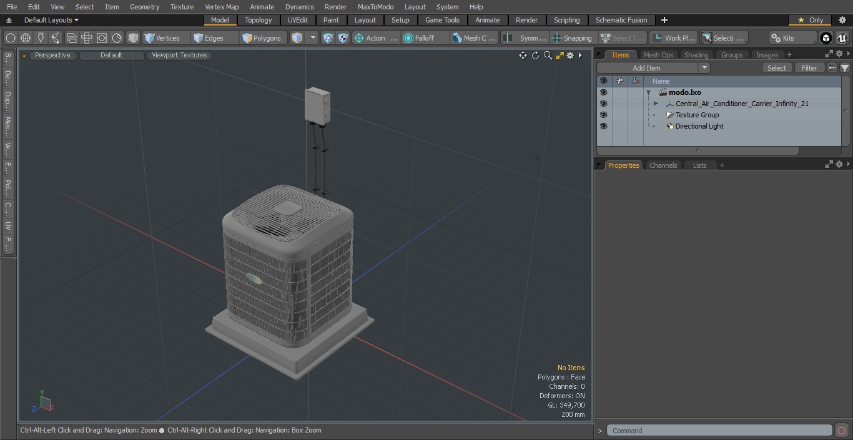Open the Vertex Map menu
The height and width of the screenshot is (440, 853).
coord(222,7)
